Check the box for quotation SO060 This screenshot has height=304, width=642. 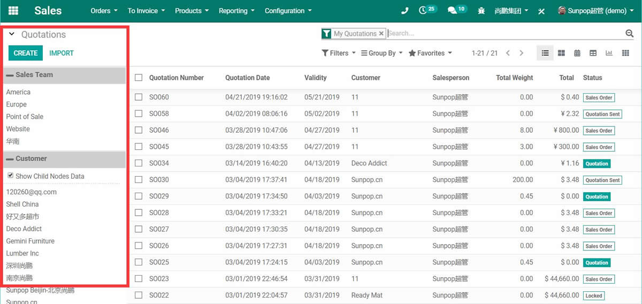139,97
